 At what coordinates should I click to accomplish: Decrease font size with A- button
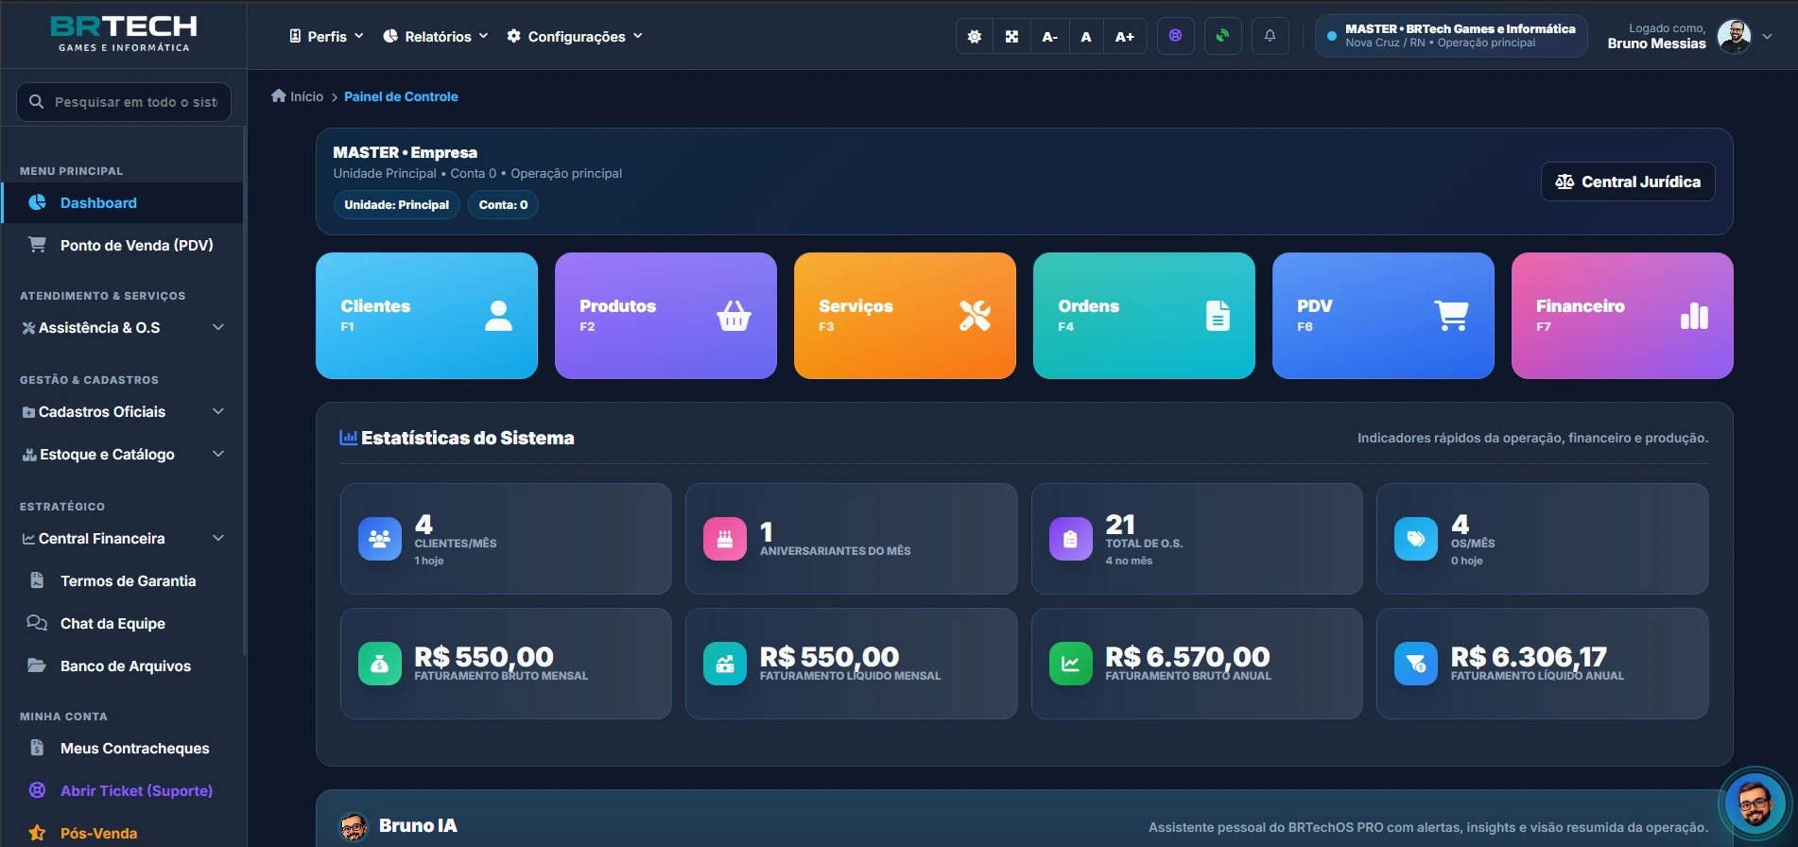tap(1049, 37)
